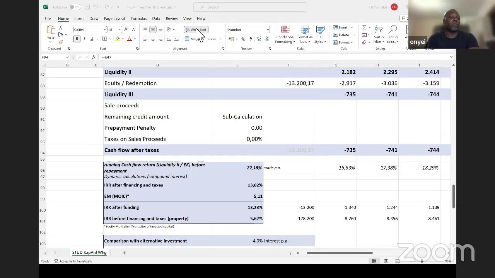Screen dimensions: 495x278
Task: Click the Increase Font Size icon
Action: coord(126,30)
